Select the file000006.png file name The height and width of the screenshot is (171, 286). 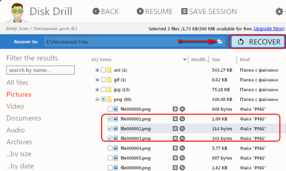tap(135, 168)
